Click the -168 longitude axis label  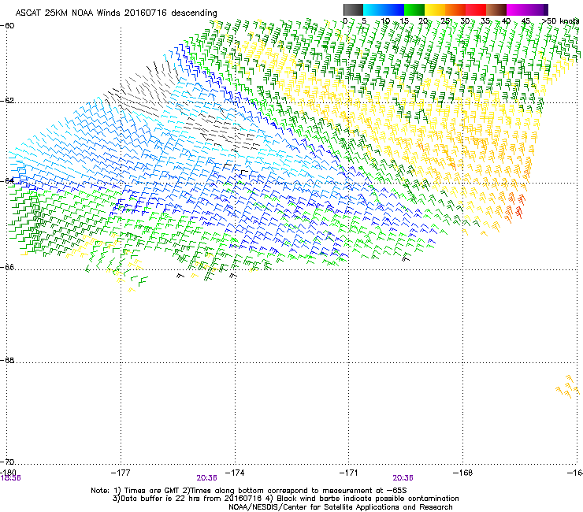click(x=463, y=473)
